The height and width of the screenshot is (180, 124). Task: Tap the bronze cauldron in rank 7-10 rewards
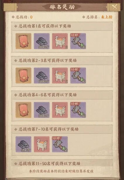click(x=42, y=144)
